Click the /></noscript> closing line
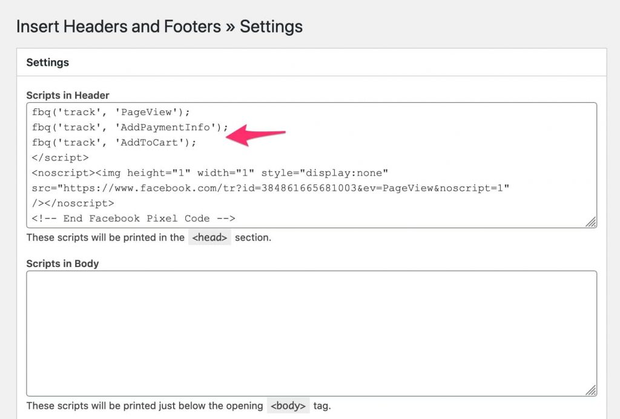 [73, 203]
